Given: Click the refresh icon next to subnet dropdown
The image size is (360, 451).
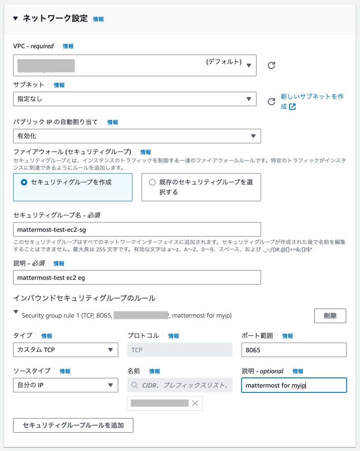Looking at the screenshot, I should (x=272, y=102).
